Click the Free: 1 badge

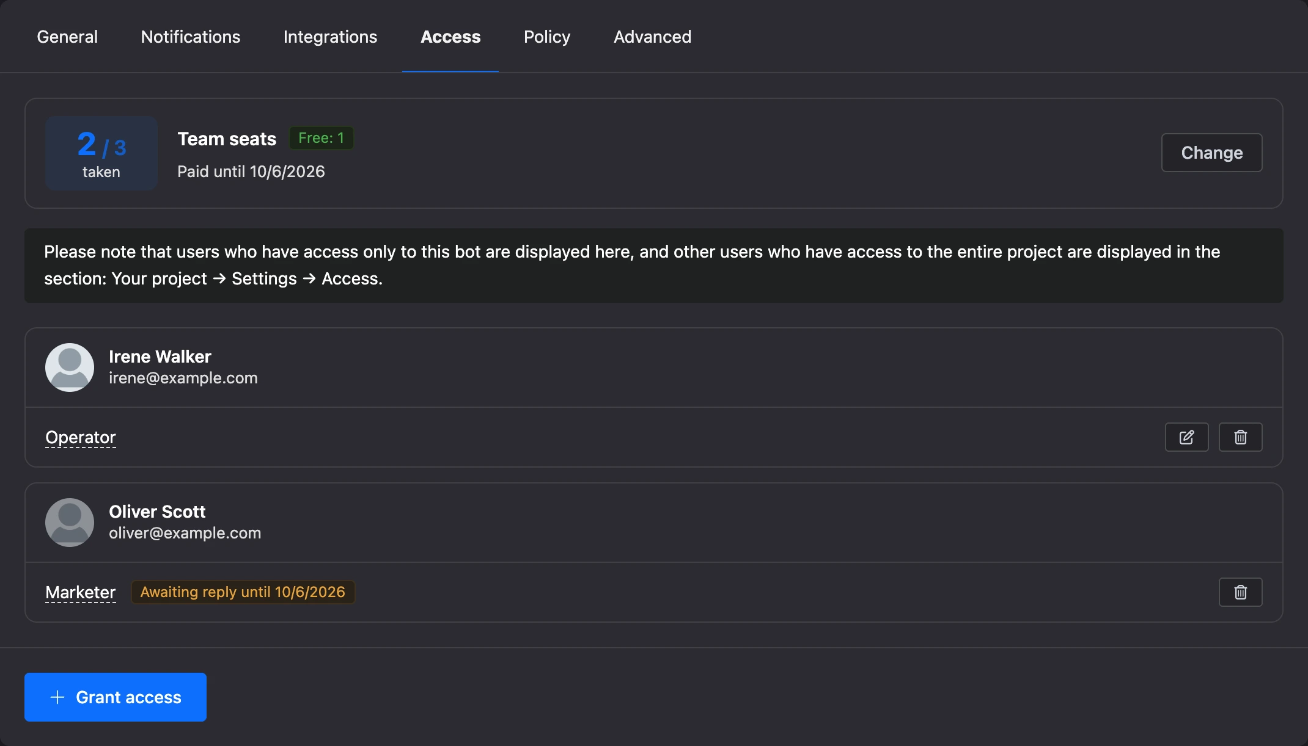[321, 138]
